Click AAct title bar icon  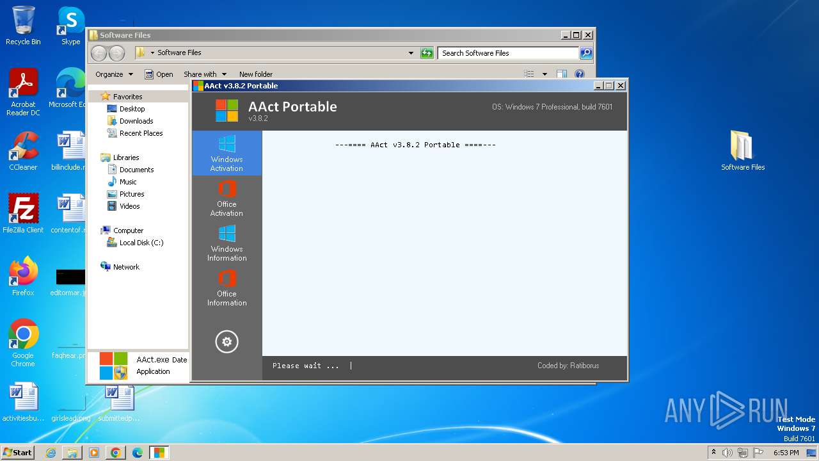pos(198,86)
